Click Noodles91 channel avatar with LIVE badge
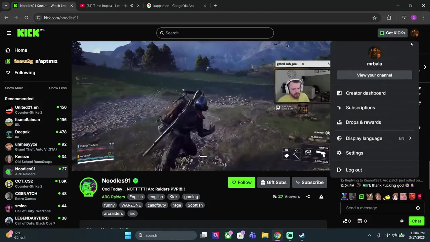Image resolution: width=430 pixels, height=242 pixels. click(x=88, y=187)
